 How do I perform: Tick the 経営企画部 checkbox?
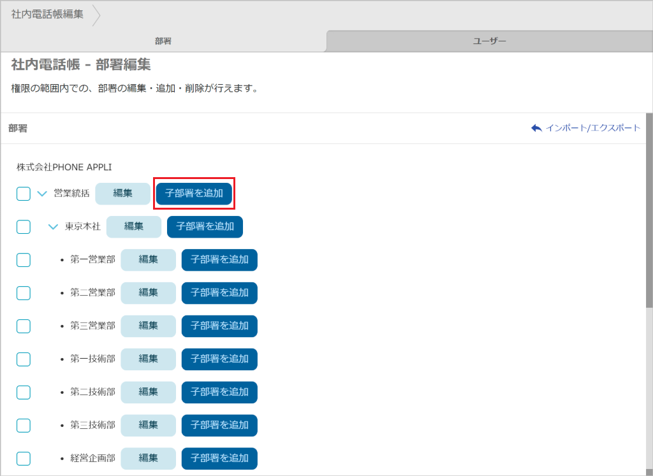[x=24, y=458]
